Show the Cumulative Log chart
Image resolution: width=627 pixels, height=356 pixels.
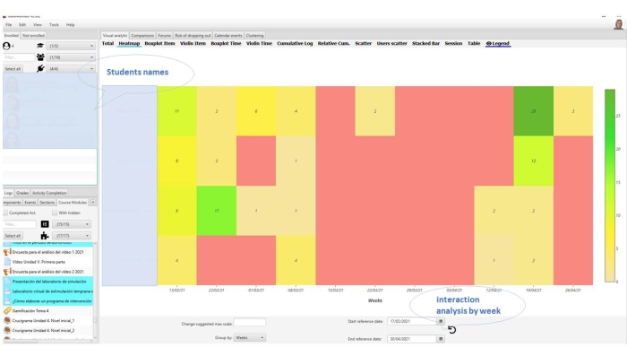[x=295, y=43]
